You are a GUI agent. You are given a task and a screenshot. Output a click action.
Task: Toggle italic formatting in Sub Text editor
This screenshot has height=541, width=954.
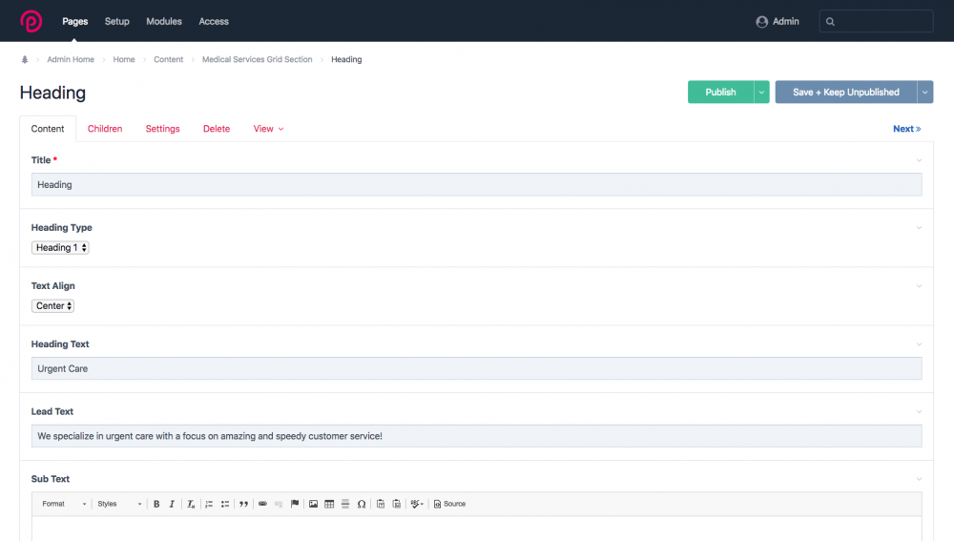point(172,504)
